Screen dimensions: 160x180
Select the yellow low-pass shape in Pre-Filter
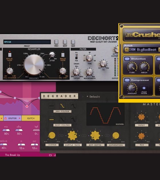pos(62,106)
